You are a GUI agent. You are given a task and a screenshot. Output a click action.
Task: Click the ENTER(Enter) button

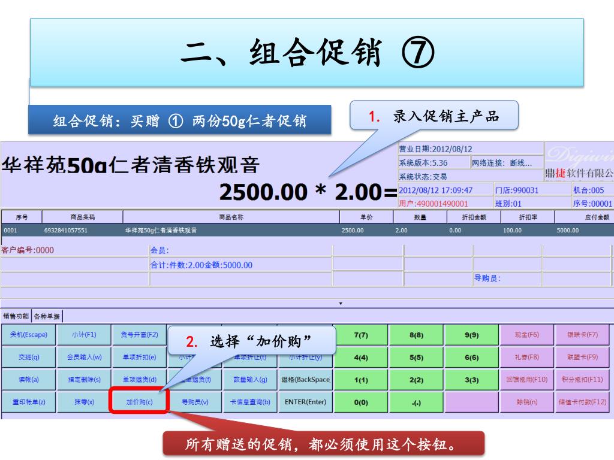click(x=305, y=402)
